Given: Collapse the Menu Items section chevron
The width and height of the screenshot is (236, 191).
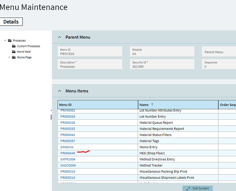Looking at the screenshot, I should pyautogui.click(x=59, y=91).
